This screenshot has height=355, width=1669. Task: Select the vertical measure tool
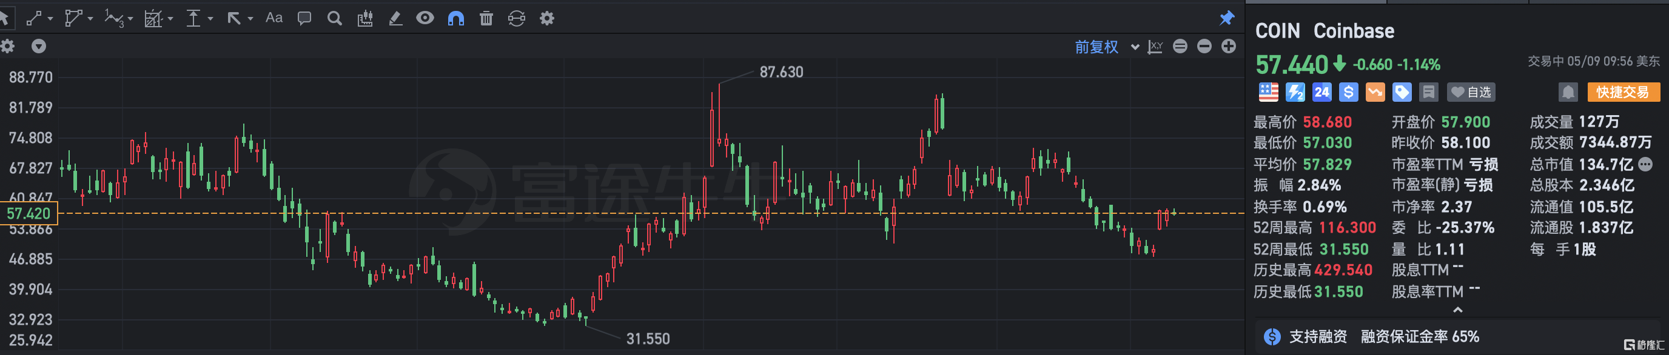[x=193, y=18]
